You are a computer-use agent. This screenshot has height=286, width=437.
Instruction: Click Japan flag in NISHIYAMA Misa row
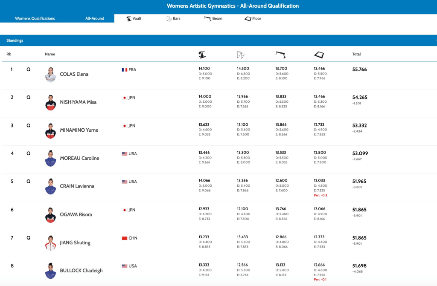(x=125, y=98)
